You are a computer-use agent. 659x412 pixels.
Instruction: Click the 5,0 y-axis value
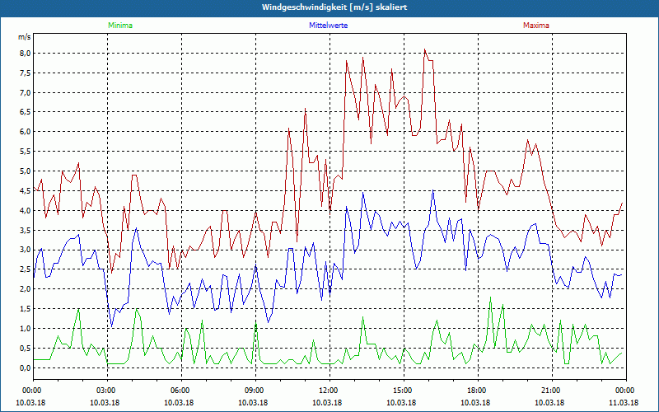pyautogui.click(x=26, y=171)
